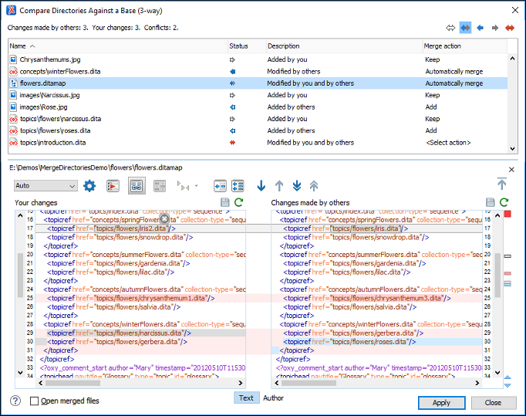Switch to the Text tab
This screenshot has height=416, width=526.
point(246,398)
